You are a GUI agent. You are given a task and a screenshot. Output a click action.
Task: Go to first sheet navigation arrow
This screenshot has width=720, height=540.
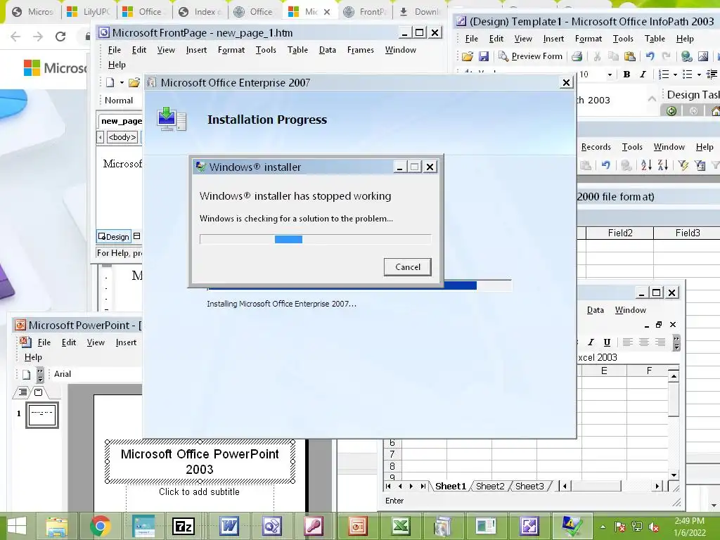coord(388,487)
